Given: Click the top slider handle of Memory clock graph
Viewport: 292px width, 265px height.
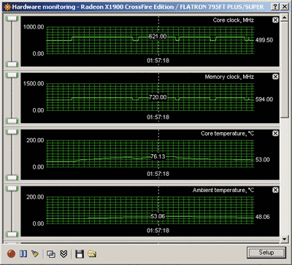Looking at the screenshot, I should click(12, 75).
